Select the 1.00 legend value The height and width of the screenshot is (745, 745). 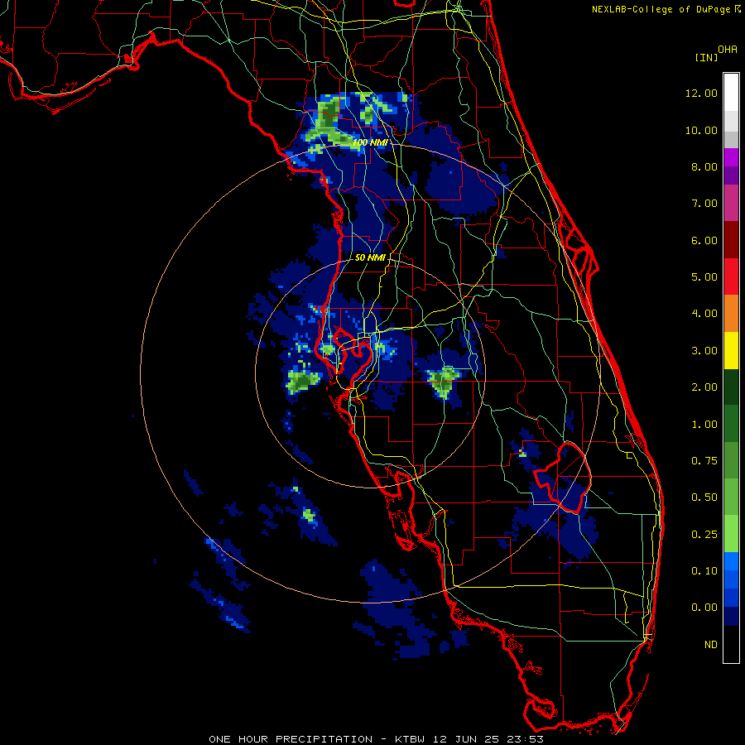click(704, 425)
